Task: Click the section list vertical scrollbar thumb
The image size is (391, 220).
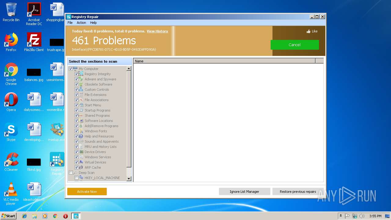Action: pos(129,119)
